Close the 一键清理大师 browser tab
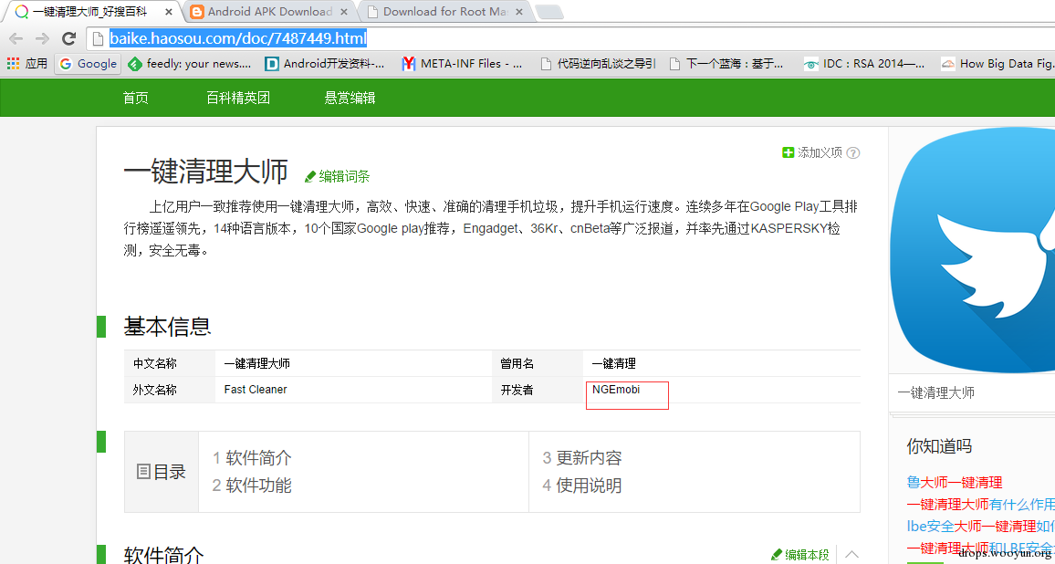Image resolution: width=1055 pixels, height=564 pixels. [x=168, y=12]
